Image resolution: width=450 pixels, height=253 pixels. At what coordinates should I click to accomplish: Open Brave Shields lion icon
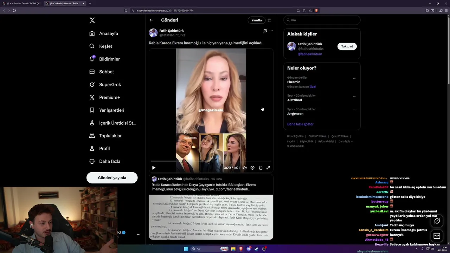[316, 11]
